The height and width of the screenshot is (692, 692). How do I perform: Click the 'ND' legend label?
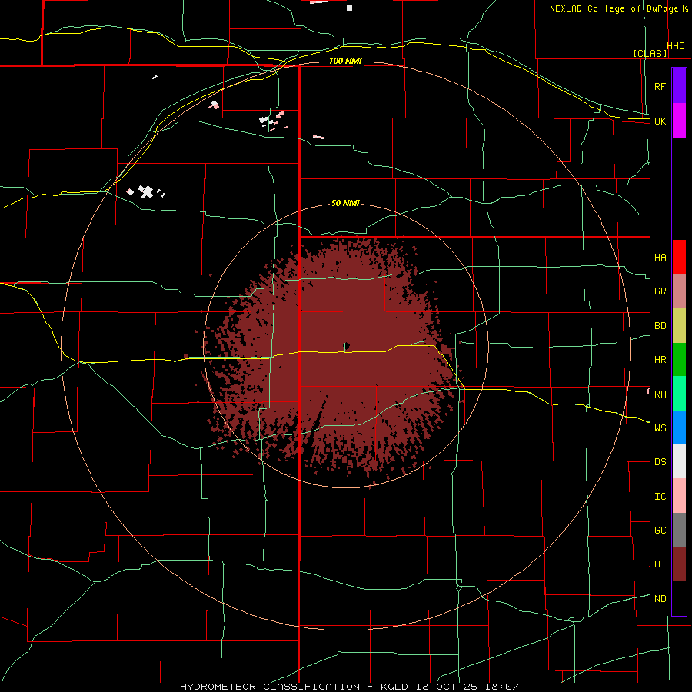coord(660,599)
